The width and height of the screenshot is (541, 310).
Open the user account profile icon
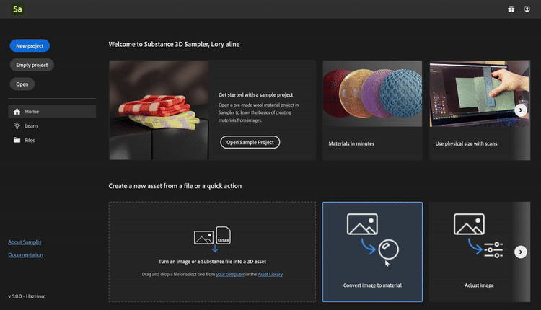(x=527, y=9)
